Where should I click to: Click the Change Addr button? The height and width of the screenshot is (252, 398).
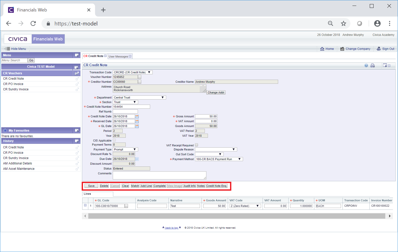216,92
